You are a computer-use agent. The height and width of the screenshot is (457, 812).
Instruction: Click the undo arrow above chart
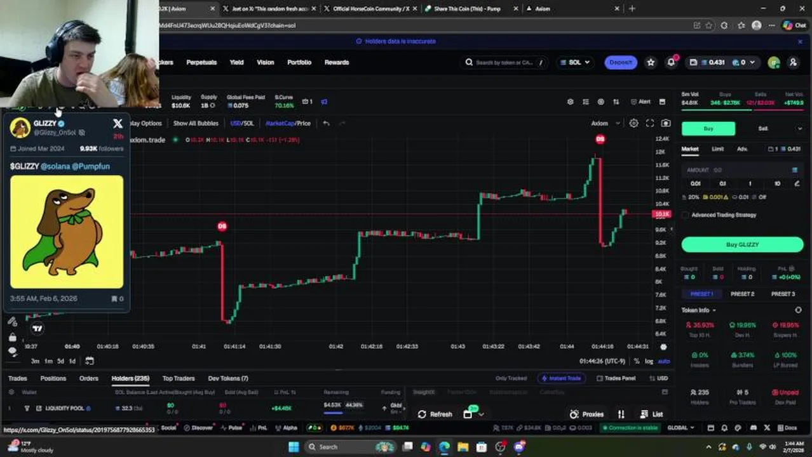point(326,123)
